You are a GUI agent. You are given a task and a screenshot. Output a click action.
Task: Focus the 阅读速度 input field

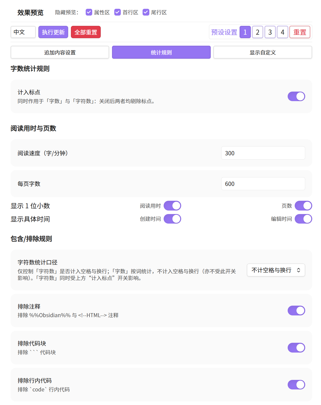point(263,153)
